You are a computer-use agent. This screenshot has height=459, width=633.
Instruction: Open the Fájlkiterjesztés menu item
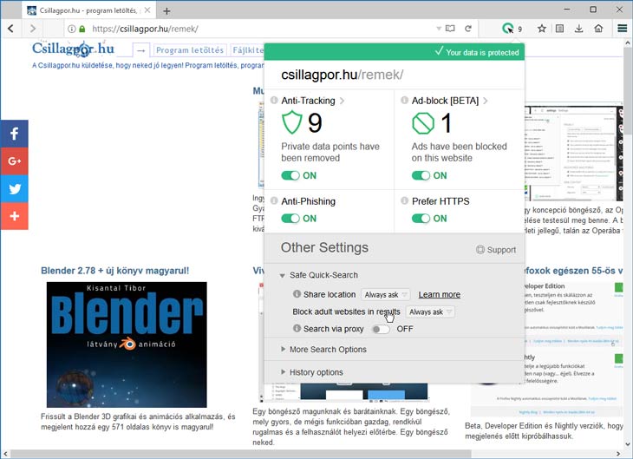[x=247, y=50]
